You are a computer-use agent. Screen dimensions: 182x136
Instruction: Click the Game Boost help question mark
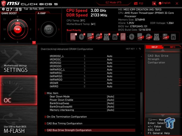pyautogui.click(x=34, y=43)
